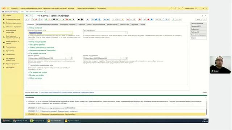This screenshot has height=130, width=232.
Task: Go forward with the right arrow button
Action: coord(30,16)
